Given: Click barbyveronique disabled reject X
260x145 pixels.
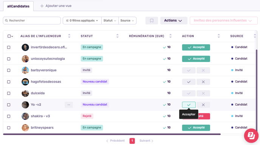Looking at the screenshot, I should pos(203,70).
